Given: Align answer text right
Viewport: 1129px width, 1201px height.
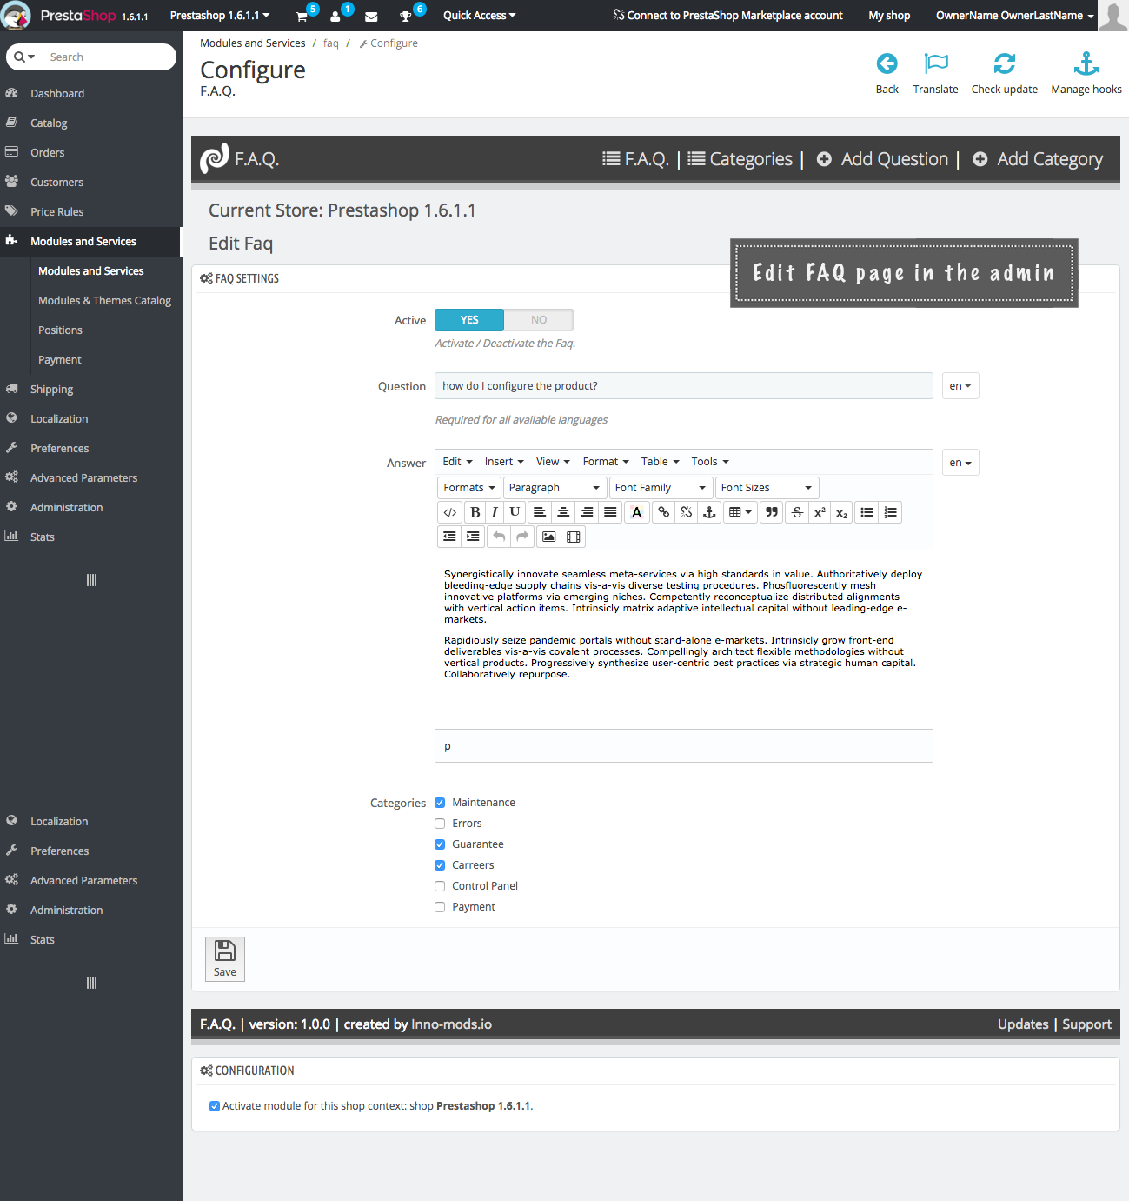Looking at the screenshot, I should (587, 512).
